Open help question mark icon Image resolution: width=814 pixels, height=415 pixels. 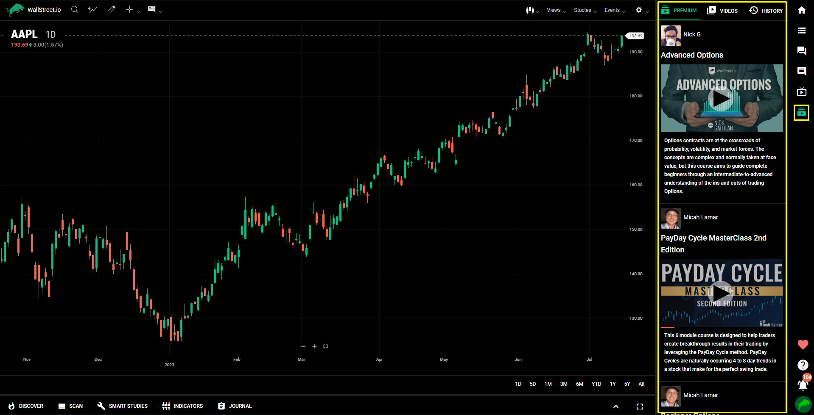[x=803, y=365]
